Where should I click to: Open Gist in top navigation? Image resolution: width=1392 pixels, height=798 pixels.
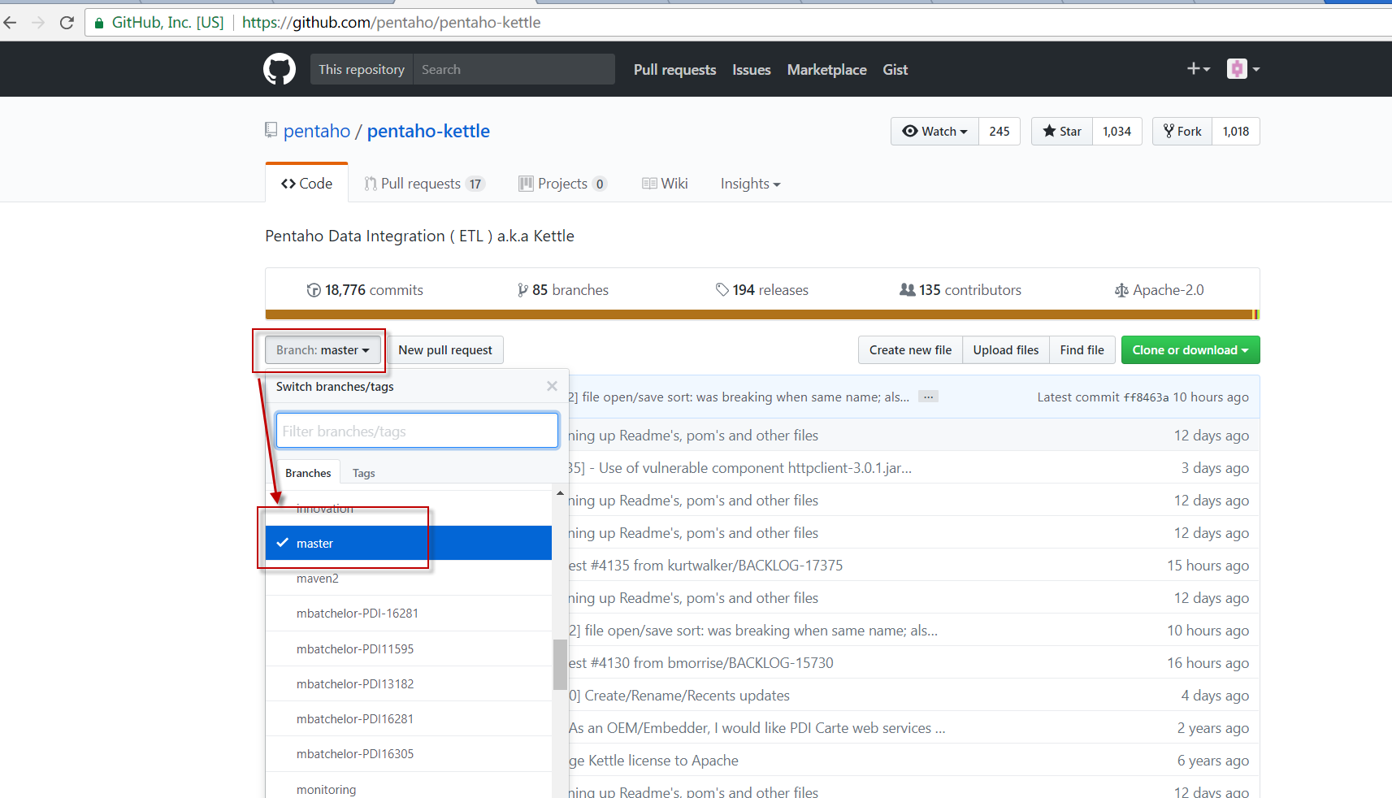[895, 70]
